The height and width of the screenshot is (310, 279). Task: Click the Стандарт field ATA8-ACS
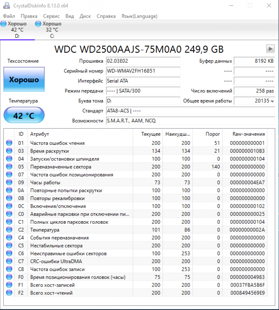pos(190,111)
